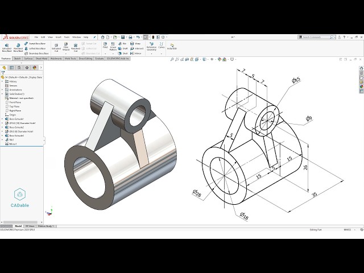The width and height of the screenshot is (364, 273).
Task: Open the Curves dropdown arrow
Action: tap(162, 54)
